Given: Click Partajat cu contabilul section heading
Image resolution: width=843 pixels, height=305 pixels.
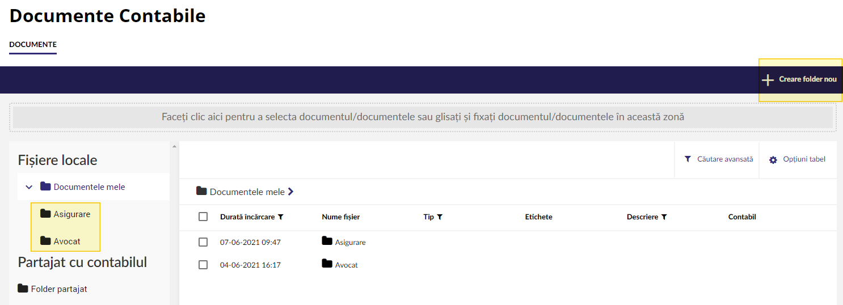Looking at the screenshot, I should 83,262.
